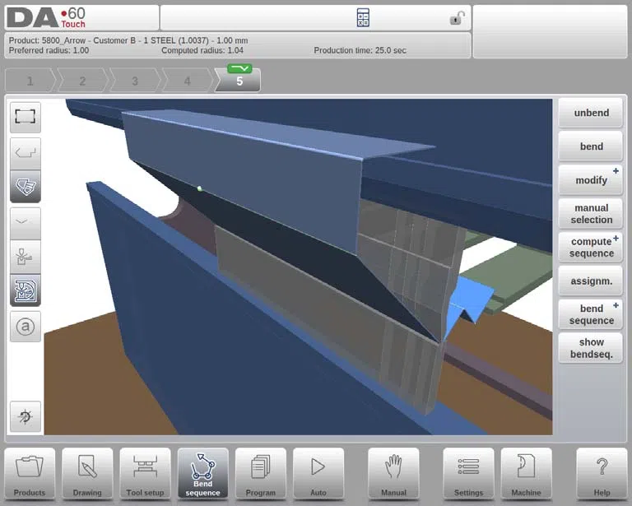Open the Products folder mode
632x506 pixels.
[x=30, y=473]
